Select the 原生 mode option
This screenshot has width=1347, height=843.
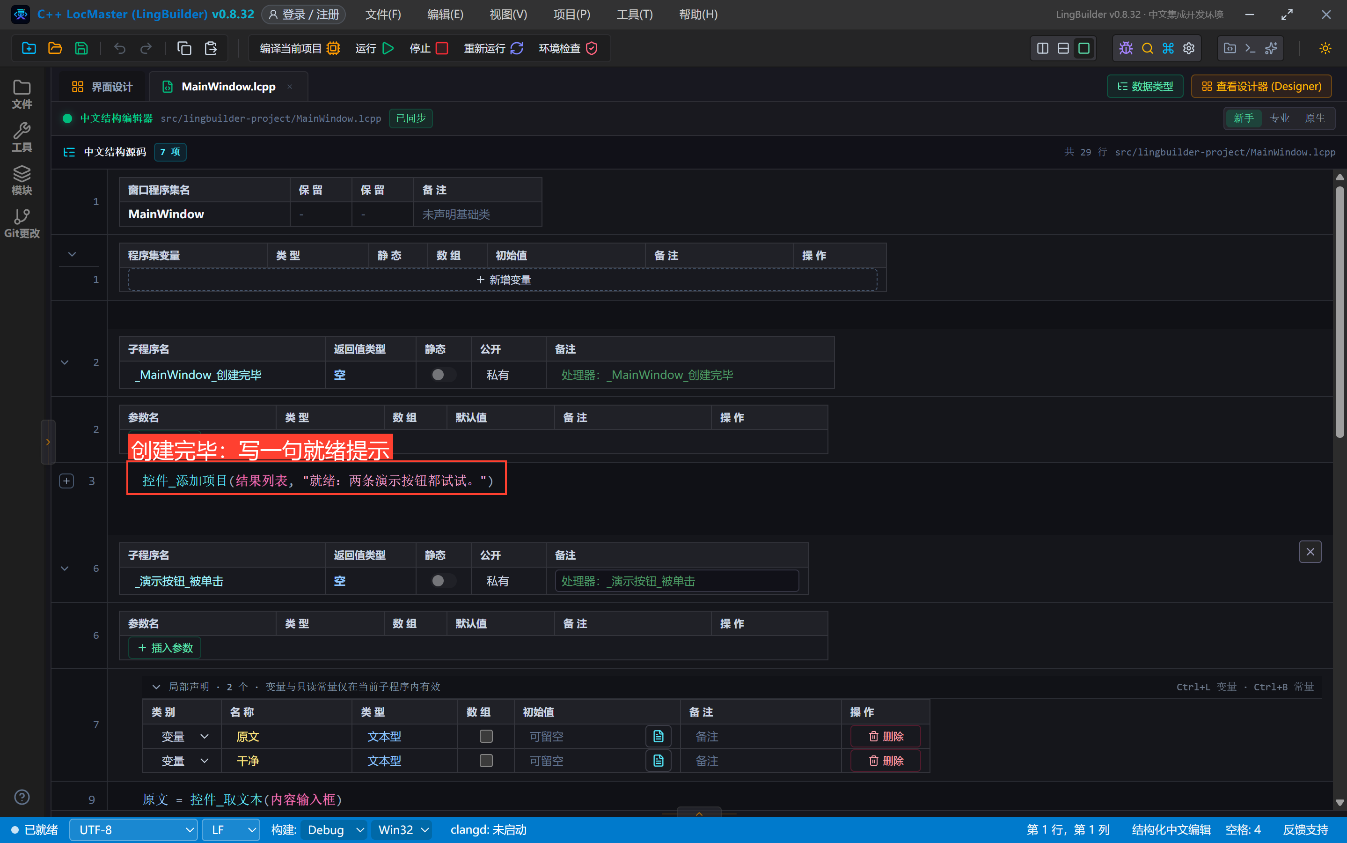point(1315,118)
